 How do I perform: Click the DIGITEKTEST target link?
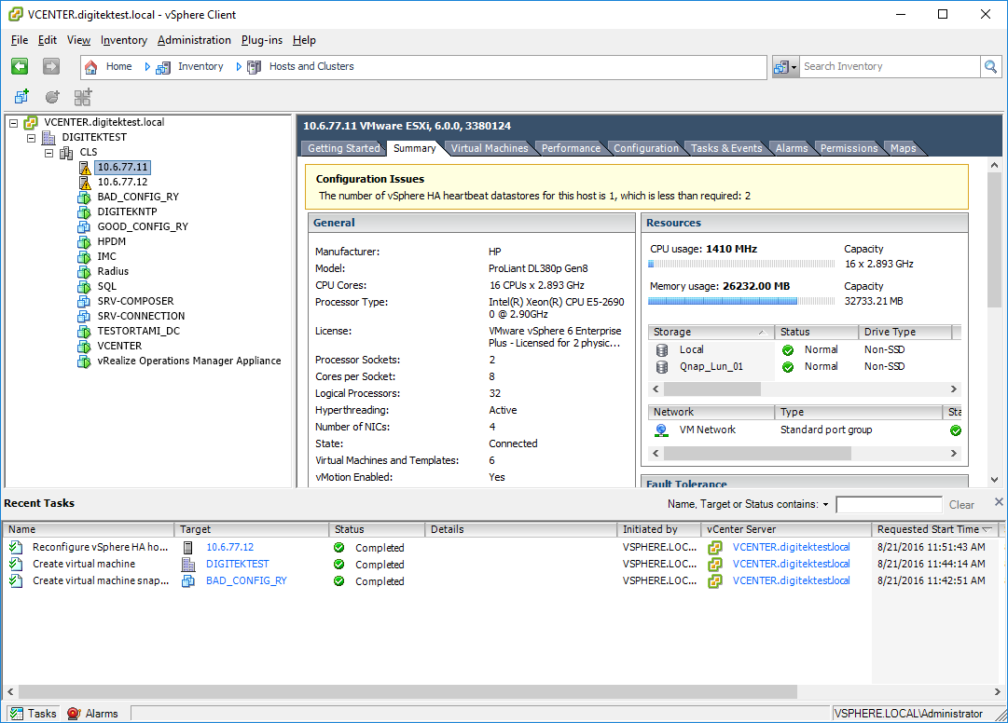(x=237, y=565)
